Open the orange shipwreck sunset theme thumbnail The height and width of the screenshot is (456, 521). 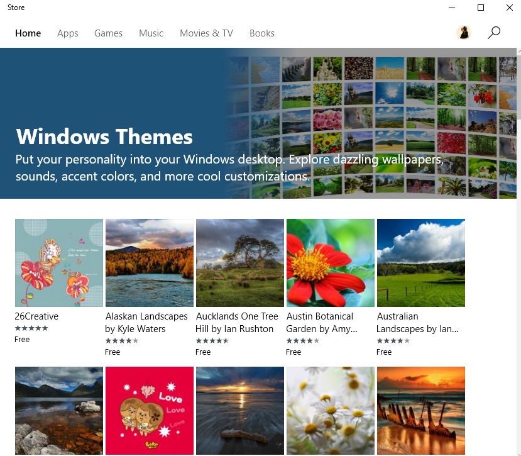click(x=420, y=411)
